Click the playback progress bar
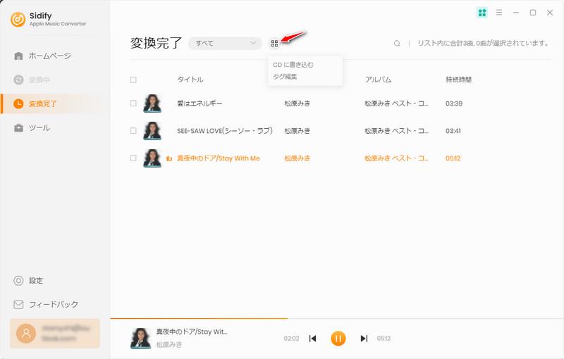The image size is (564, 359). point(337,318)
